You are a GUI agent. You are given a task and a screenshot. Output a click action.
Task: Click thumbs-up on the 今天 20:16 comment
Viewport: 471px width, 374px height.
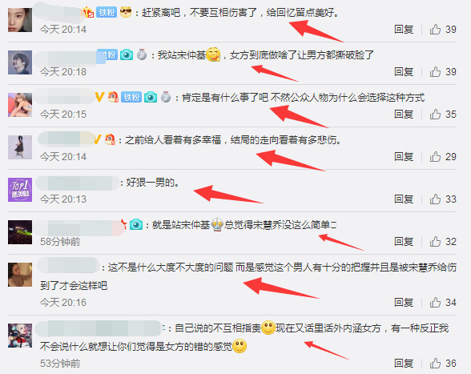click(435, 302)
